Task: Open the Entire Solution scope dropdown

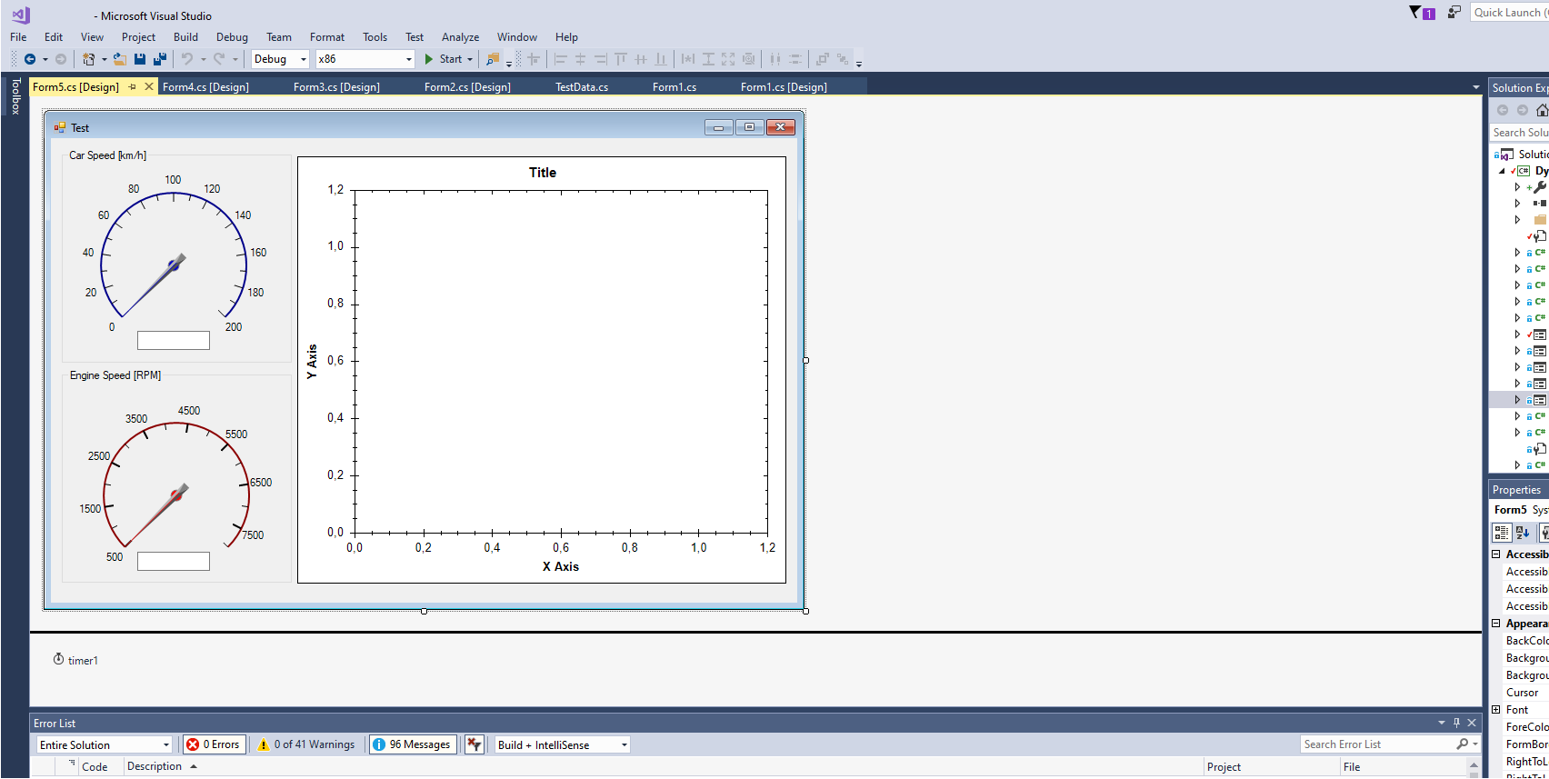Action: tap(104, 744)
